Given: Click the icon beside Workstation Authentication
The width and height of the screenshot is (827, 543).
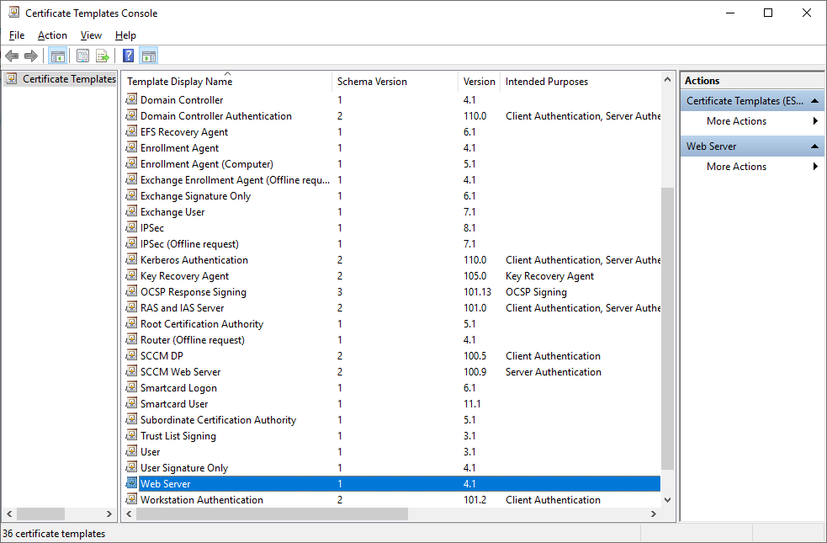Looking at the screenshot, I should pyautogui.click(x=131, y=499).
